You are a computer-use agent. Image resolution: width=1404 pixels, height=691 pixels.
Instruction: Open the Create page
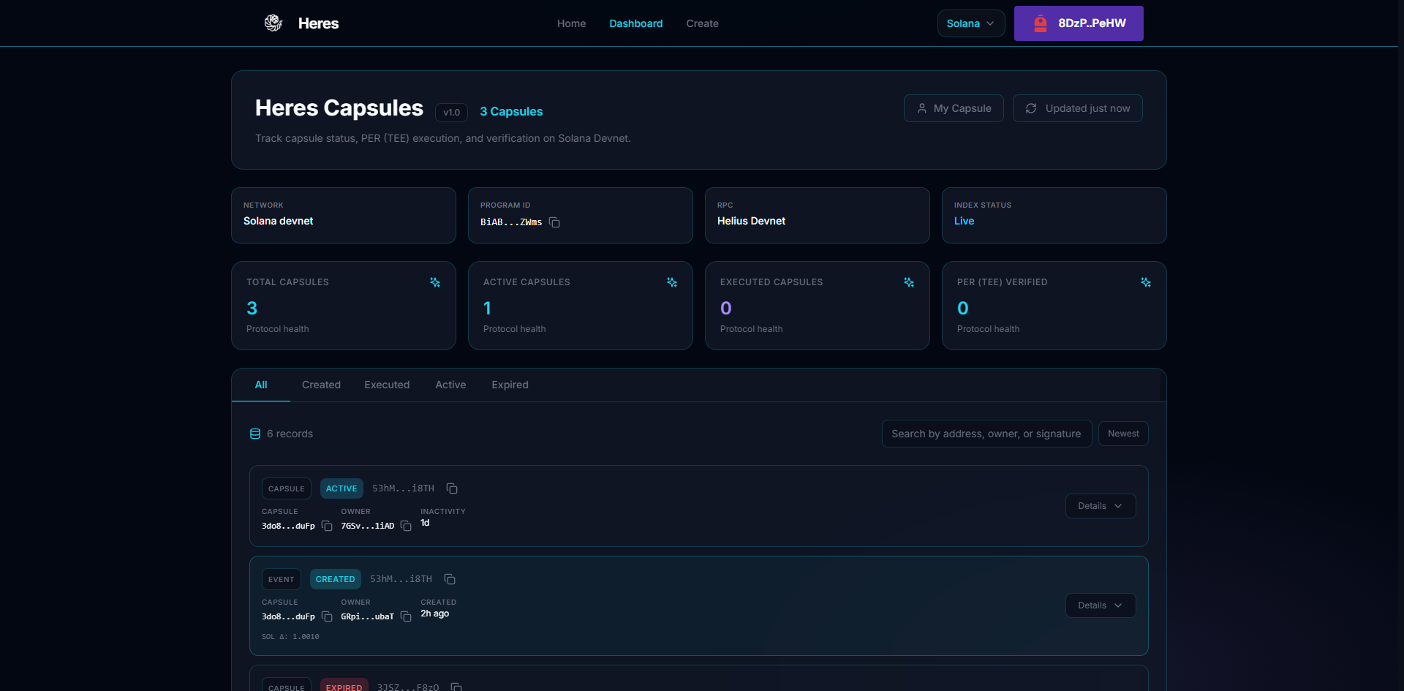702,23
